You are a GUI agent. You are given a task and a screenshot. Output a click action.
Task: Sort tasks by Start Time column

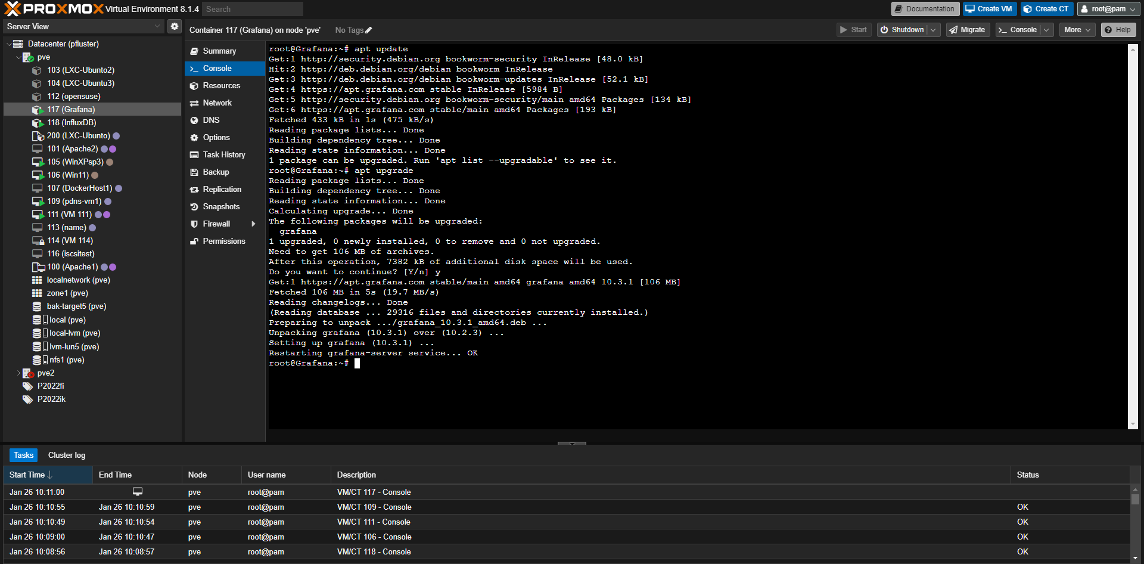tap(48, 475)
